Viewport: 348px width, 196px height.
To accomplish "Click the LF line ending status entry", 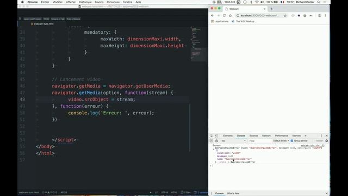I will [x=156, y=192].
